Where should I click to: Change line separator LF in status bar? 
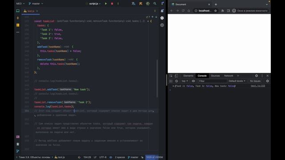pos(95,157)
